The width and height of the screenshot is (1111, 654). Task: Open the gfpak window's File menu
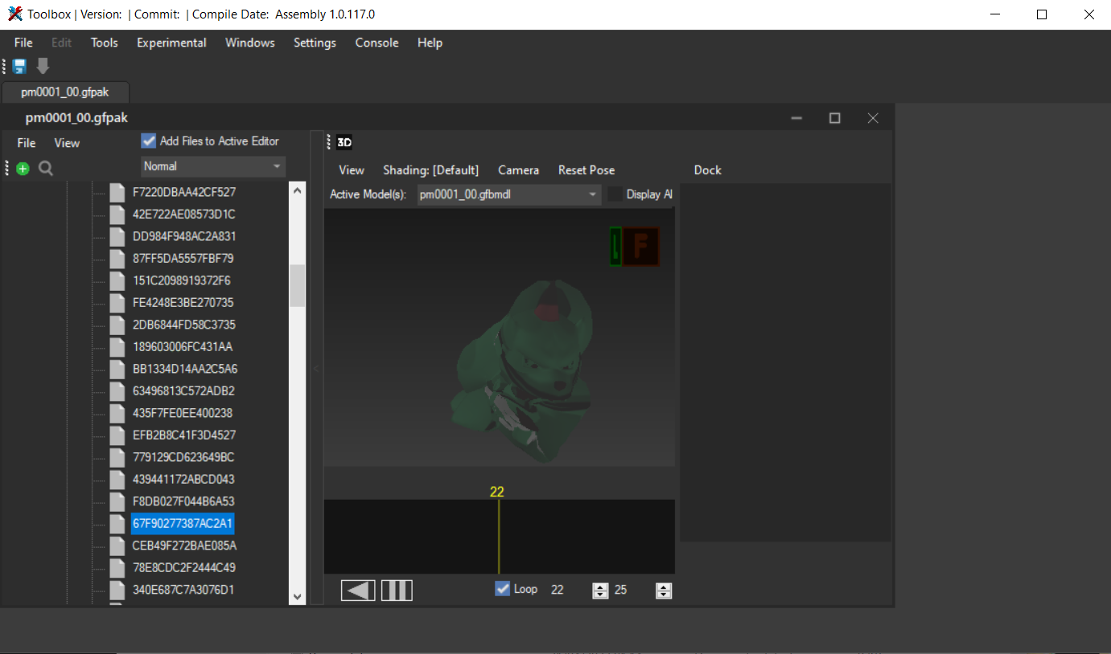[x=27, y=143]
